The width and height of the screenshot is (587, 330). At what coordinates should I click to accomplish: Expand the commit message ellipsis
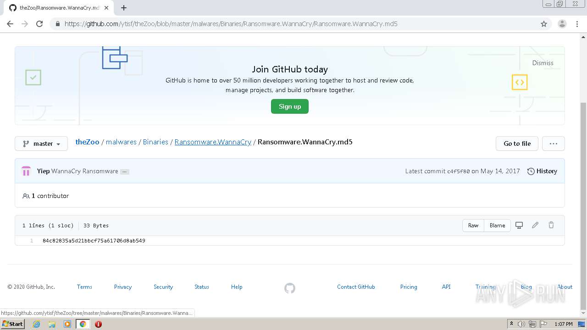click(125, 171)
